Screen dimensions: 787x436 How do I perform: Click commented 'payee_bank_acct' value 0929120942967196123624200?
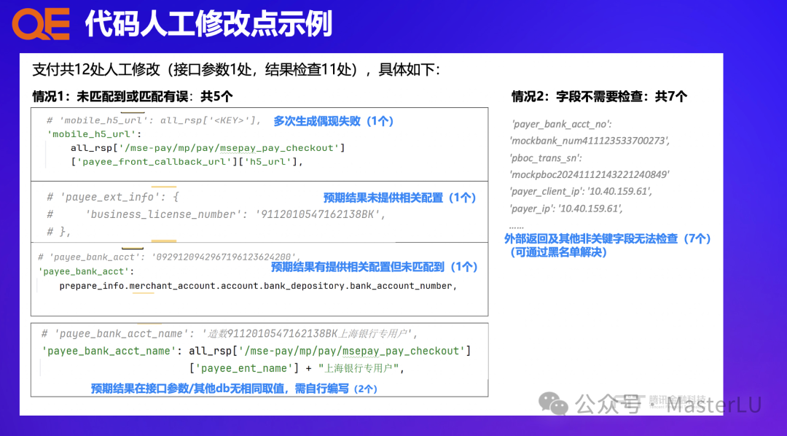[224, 257]
